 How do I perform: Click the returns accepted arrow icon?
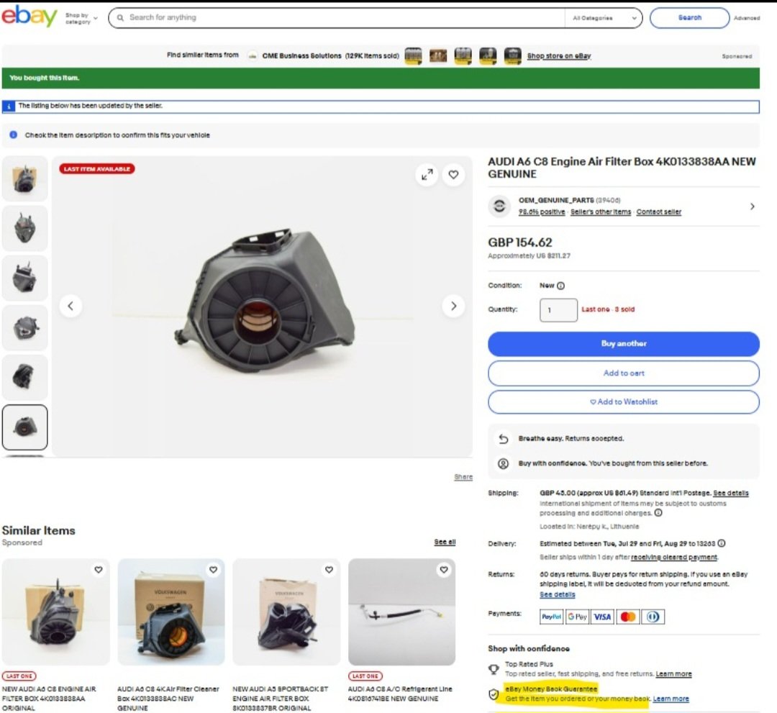504,438
